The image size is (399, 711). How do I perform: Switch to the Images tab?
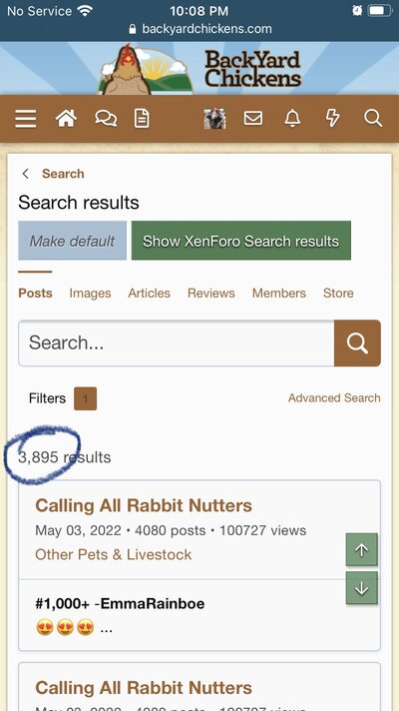pos(90,294)
